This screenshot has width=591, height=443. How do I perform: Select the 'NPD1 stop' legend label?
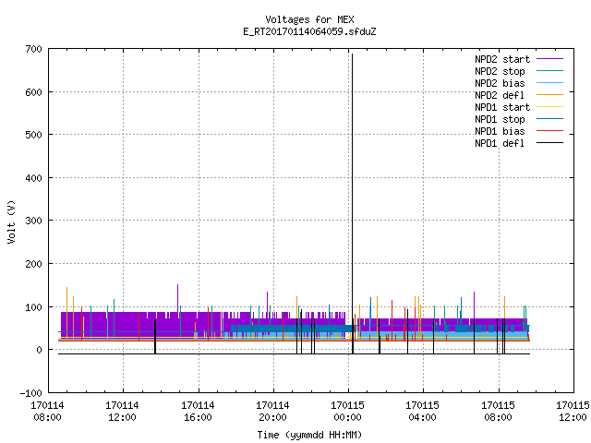coord(500,119)
